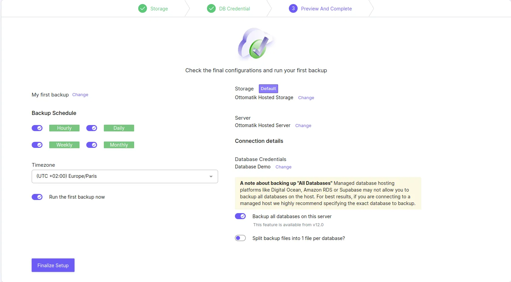Change the Ottomatik Hosted Storage selection
This screenshot has height=282, width=511.
click(306, 98)
